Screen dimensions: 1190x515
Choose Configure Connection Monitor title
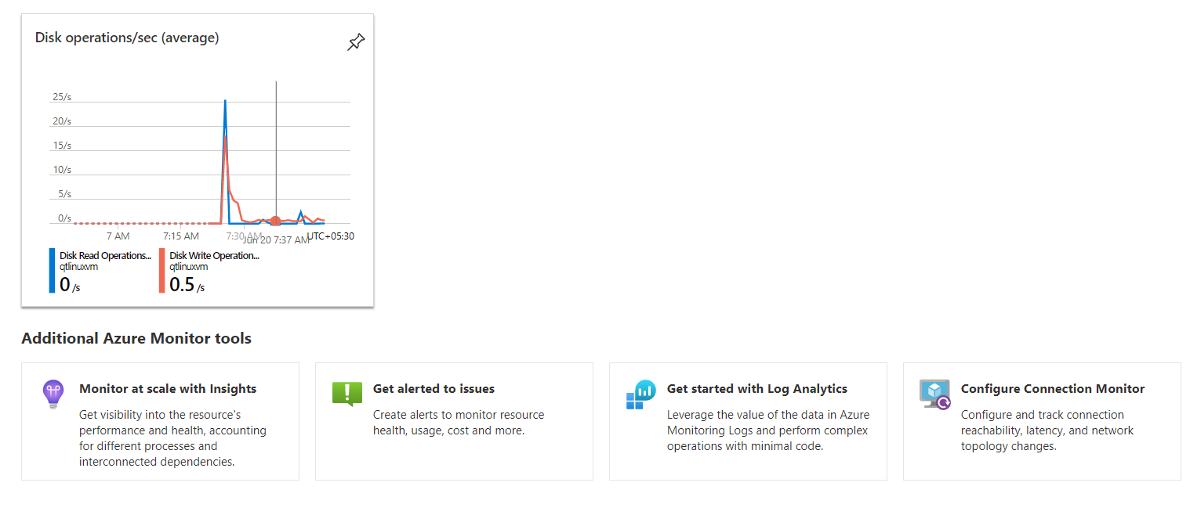(1052, 389)
